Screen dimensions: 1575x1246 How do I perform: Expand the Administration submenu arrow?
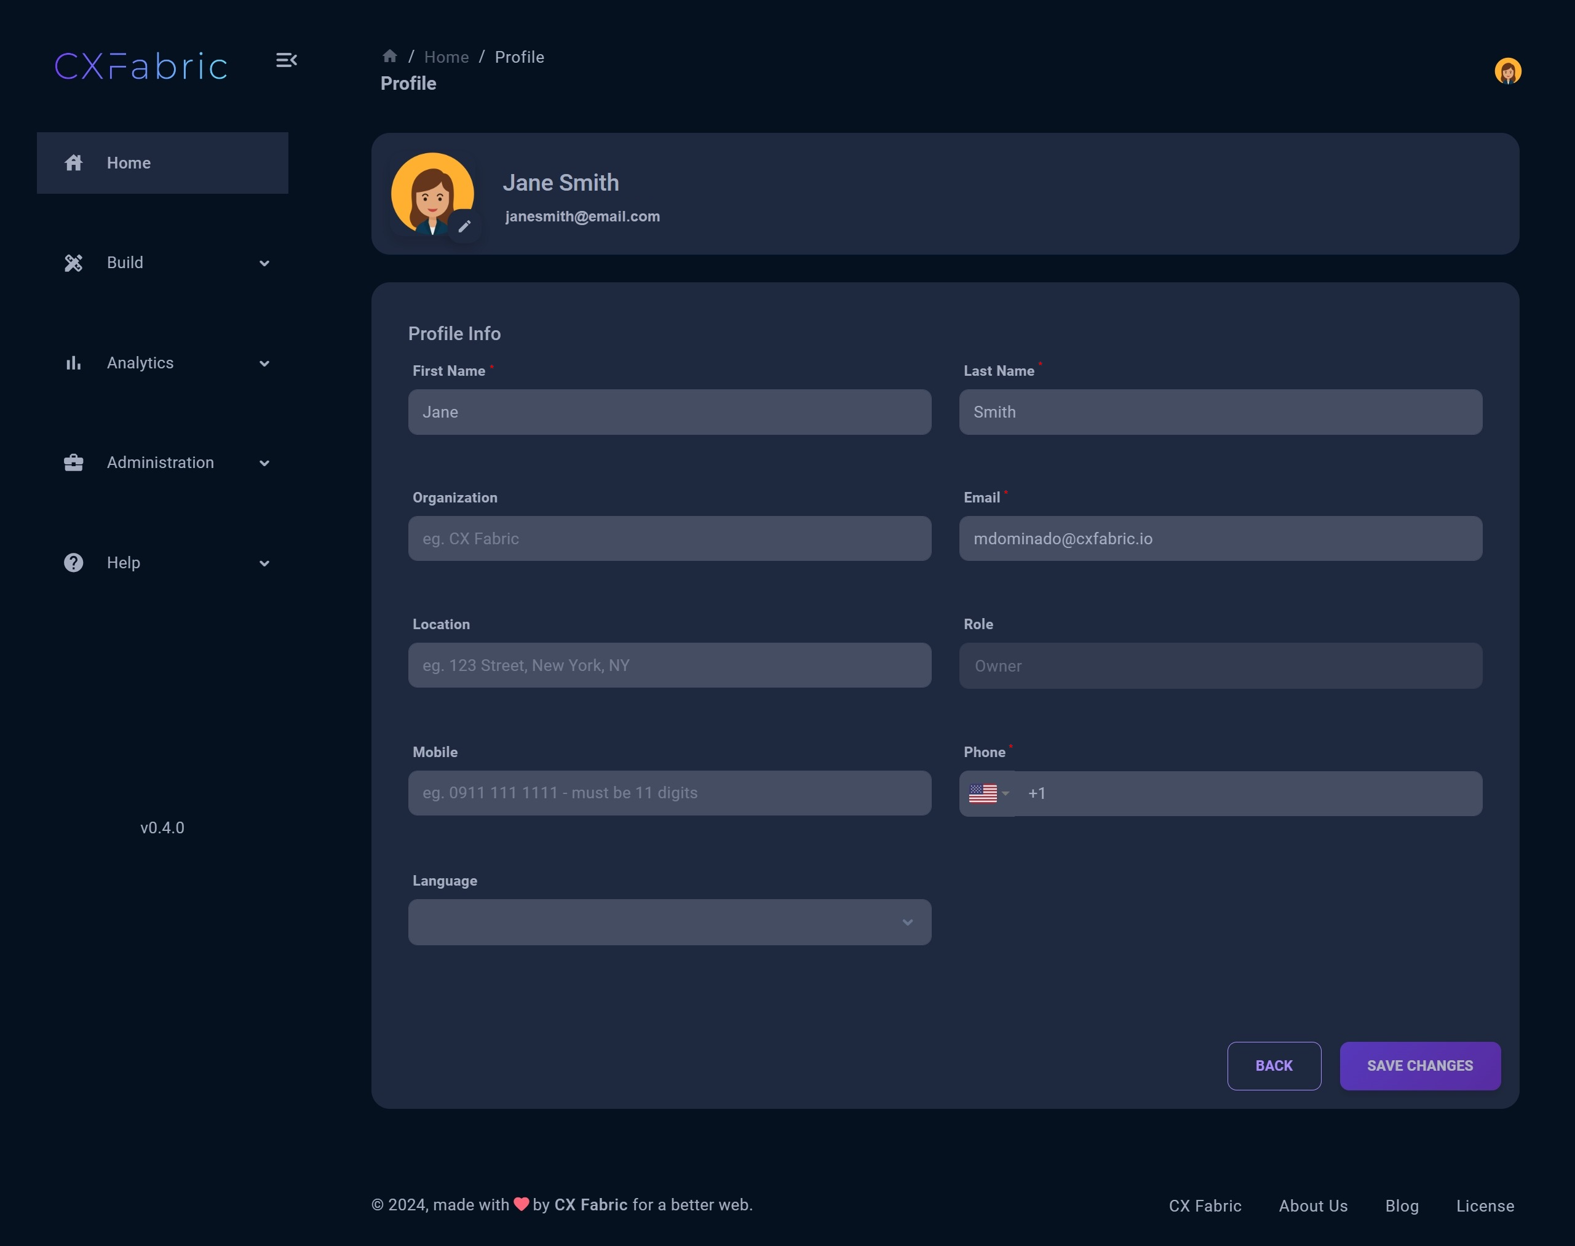[264, 463]
